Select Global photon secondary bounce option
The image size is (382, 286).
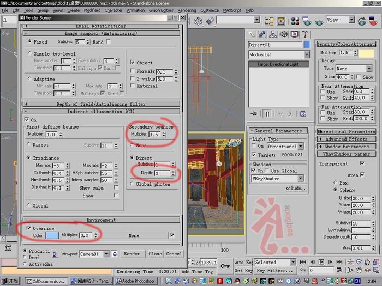point(132,184)
